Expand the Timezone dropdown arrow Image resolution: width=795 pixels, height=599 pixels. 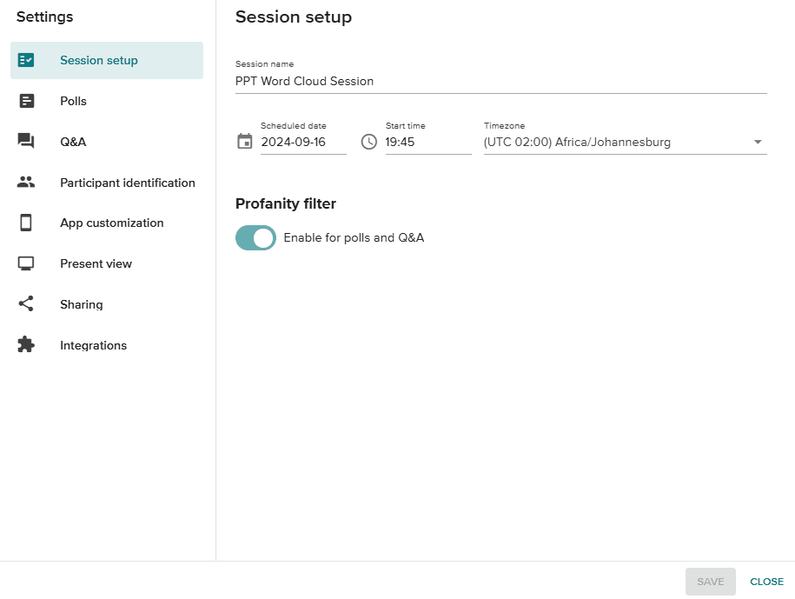click(758, 142)
